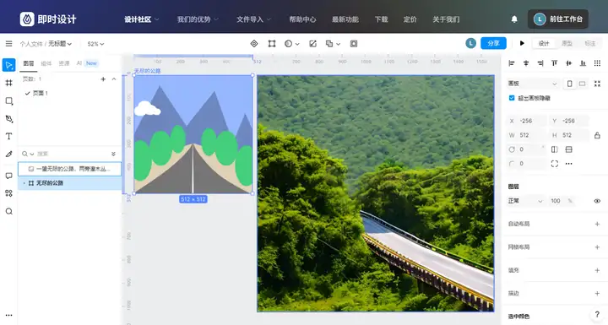
Task: Set landscape orientation for the frame
Action: click(582, 84)
